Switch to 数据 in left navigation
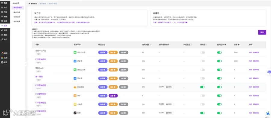 [5, 35]
